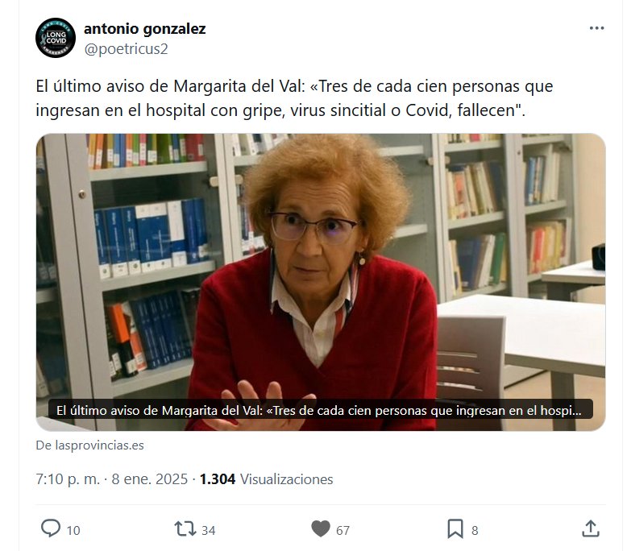
Task: Open antonio gonzalez's profile name
Action: [x=145, y=29]
